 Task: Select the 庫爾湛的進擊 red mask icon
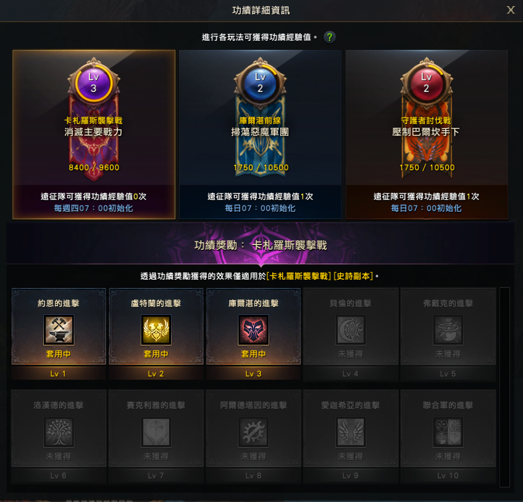pyautogui.click(x=254, y=330)
